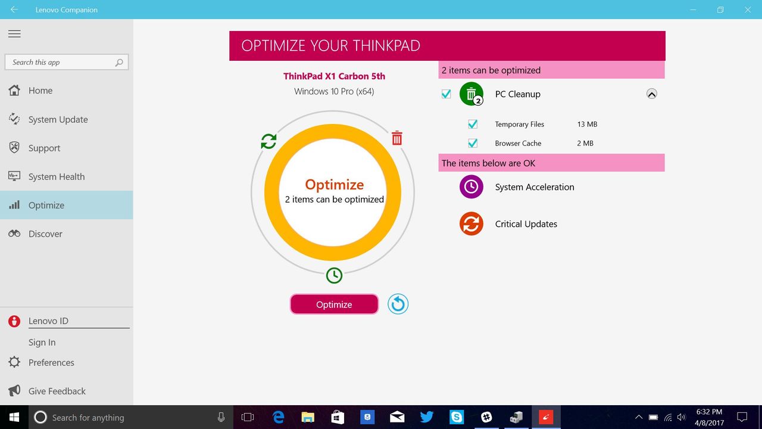Open the Wi-Fi network tray icon
Viewport: 762px width, 429px height.
tap(668, 417)
